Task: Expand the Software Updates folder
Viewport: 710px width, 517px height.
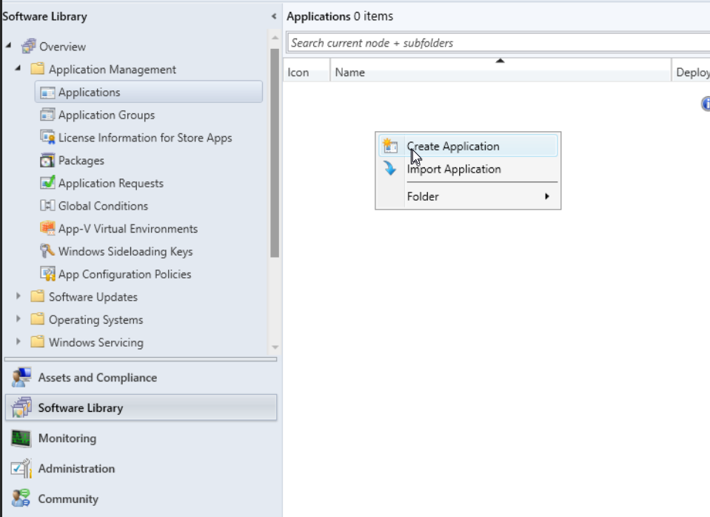Action: pyautogui.click(x=19, y=297)
